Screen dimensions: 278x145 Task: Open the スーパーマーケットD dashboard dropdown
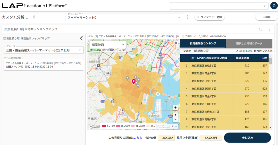click(124, 17)
